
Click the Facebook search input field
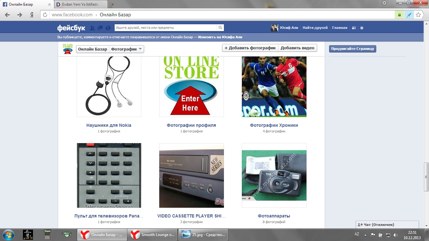coord(166,28)
